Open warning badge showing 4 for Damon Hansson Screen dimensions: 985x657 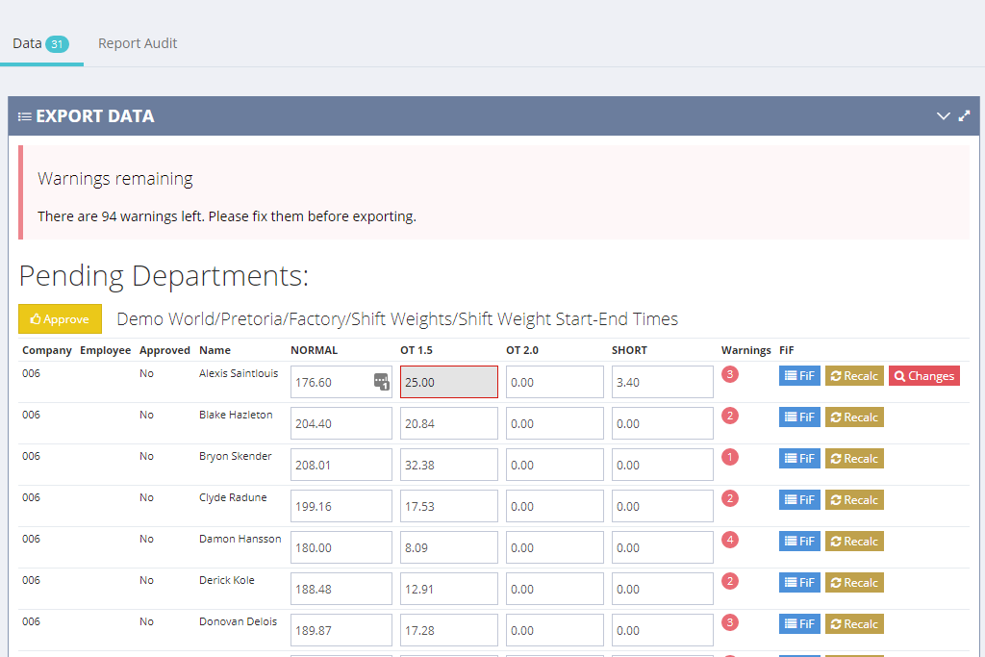pyautogui.click(x=730, y=540)
